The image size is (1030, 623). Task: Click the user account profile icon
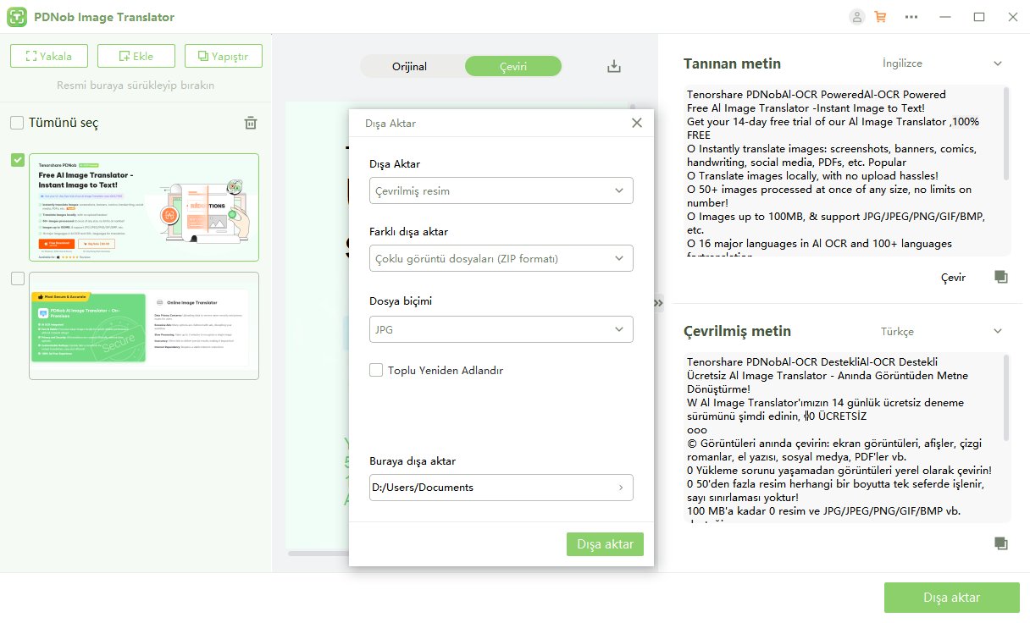(857, 17)
